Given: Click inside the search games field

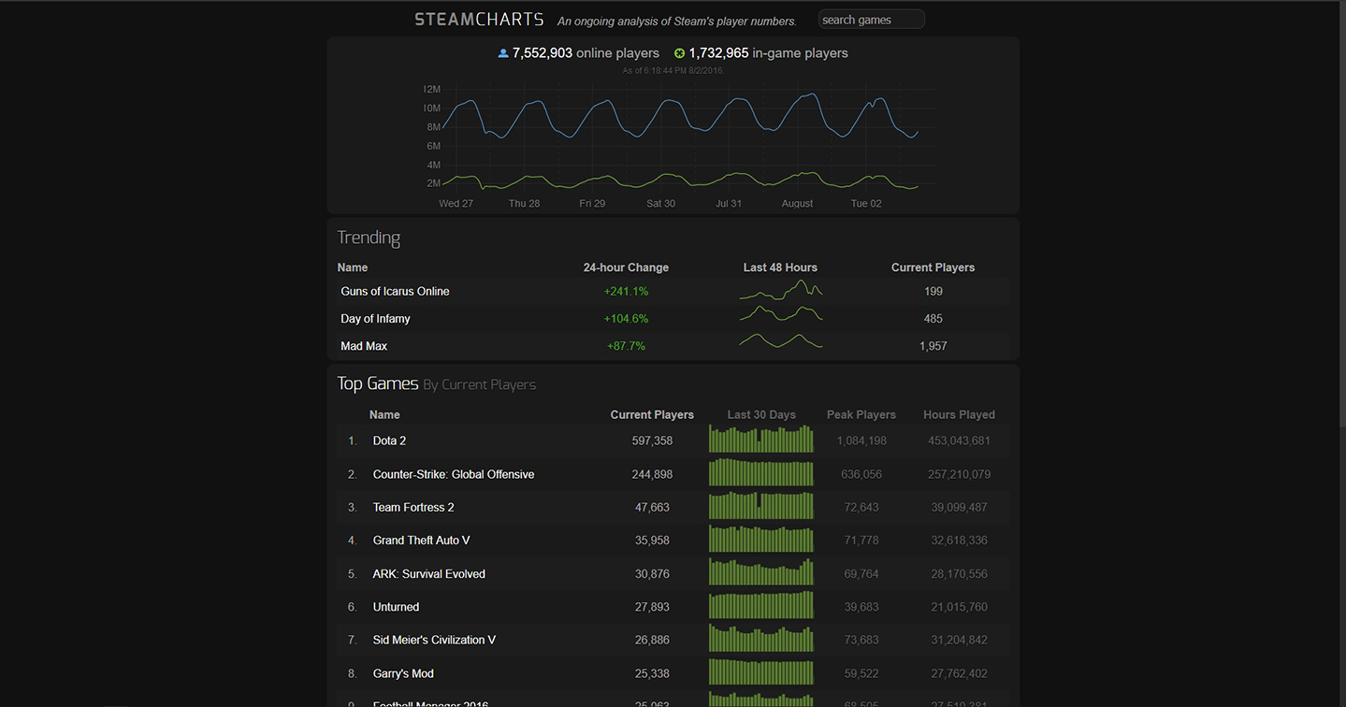Looking at the screenshot, I should [871, 19].
